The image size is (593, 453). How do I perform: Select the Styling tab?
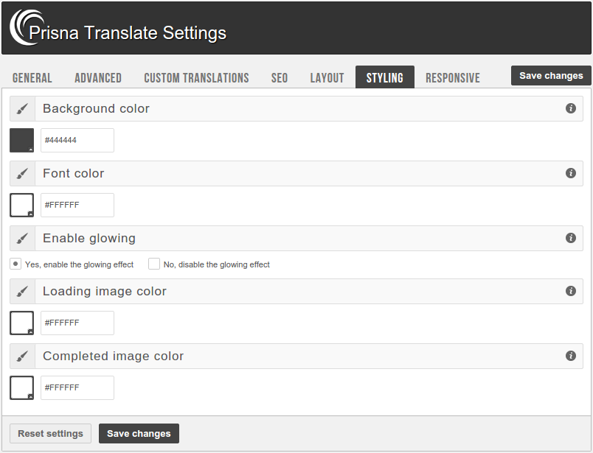[384, 77]
